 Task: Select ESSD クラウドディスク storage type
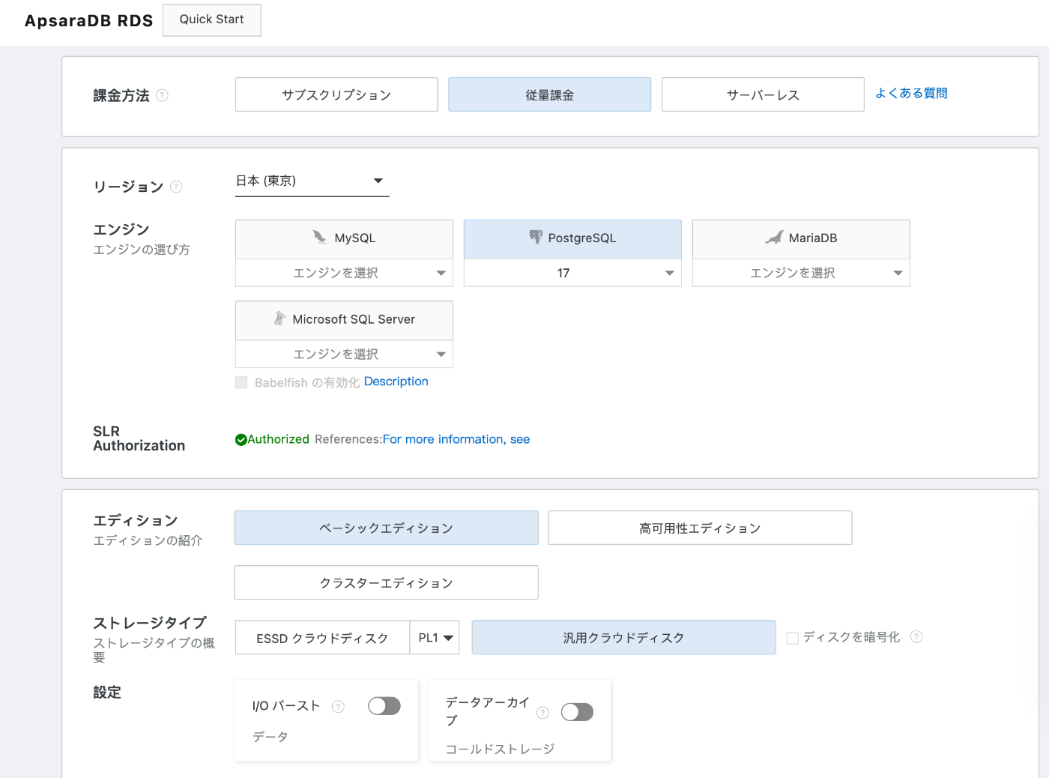click(x=322, y=638)
